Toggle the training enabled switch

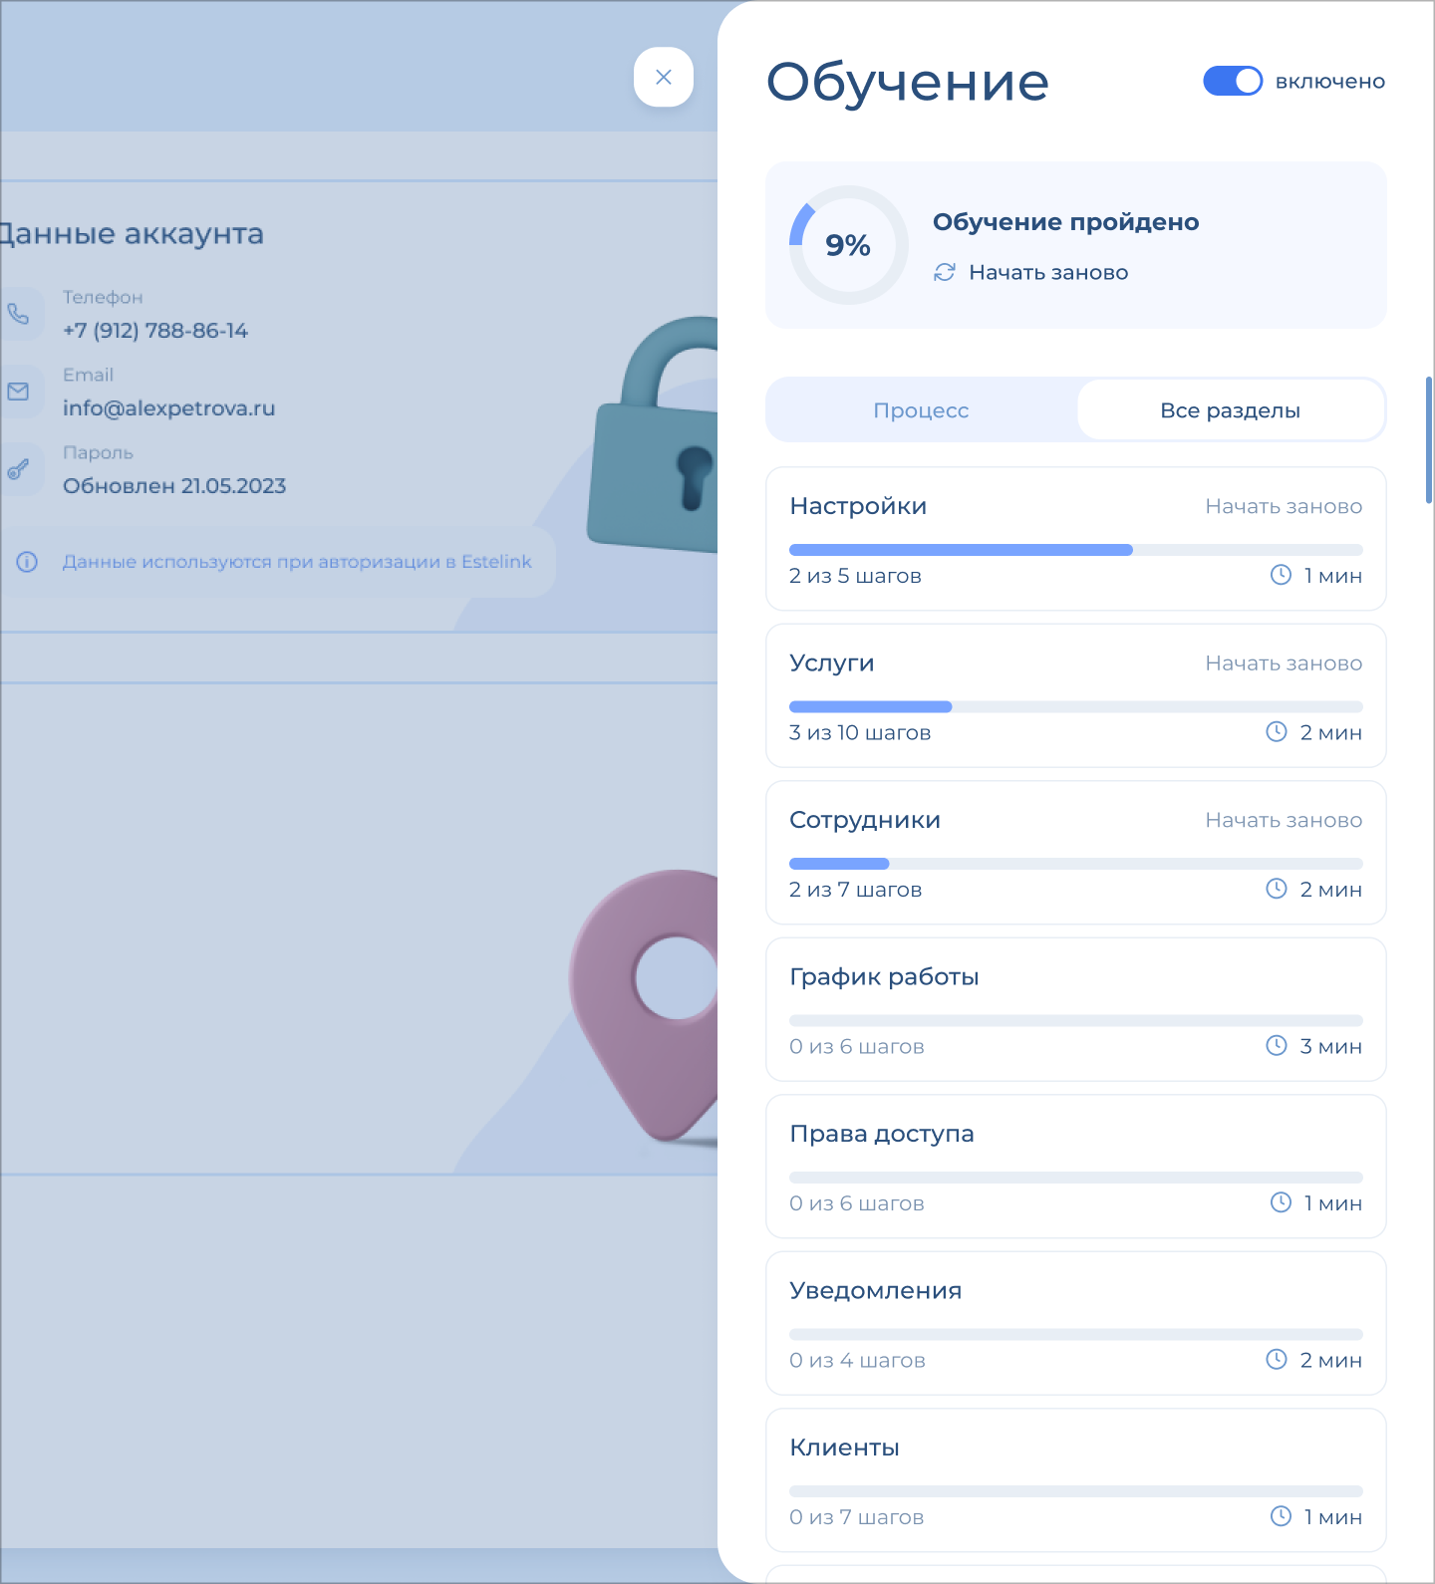1233,81
